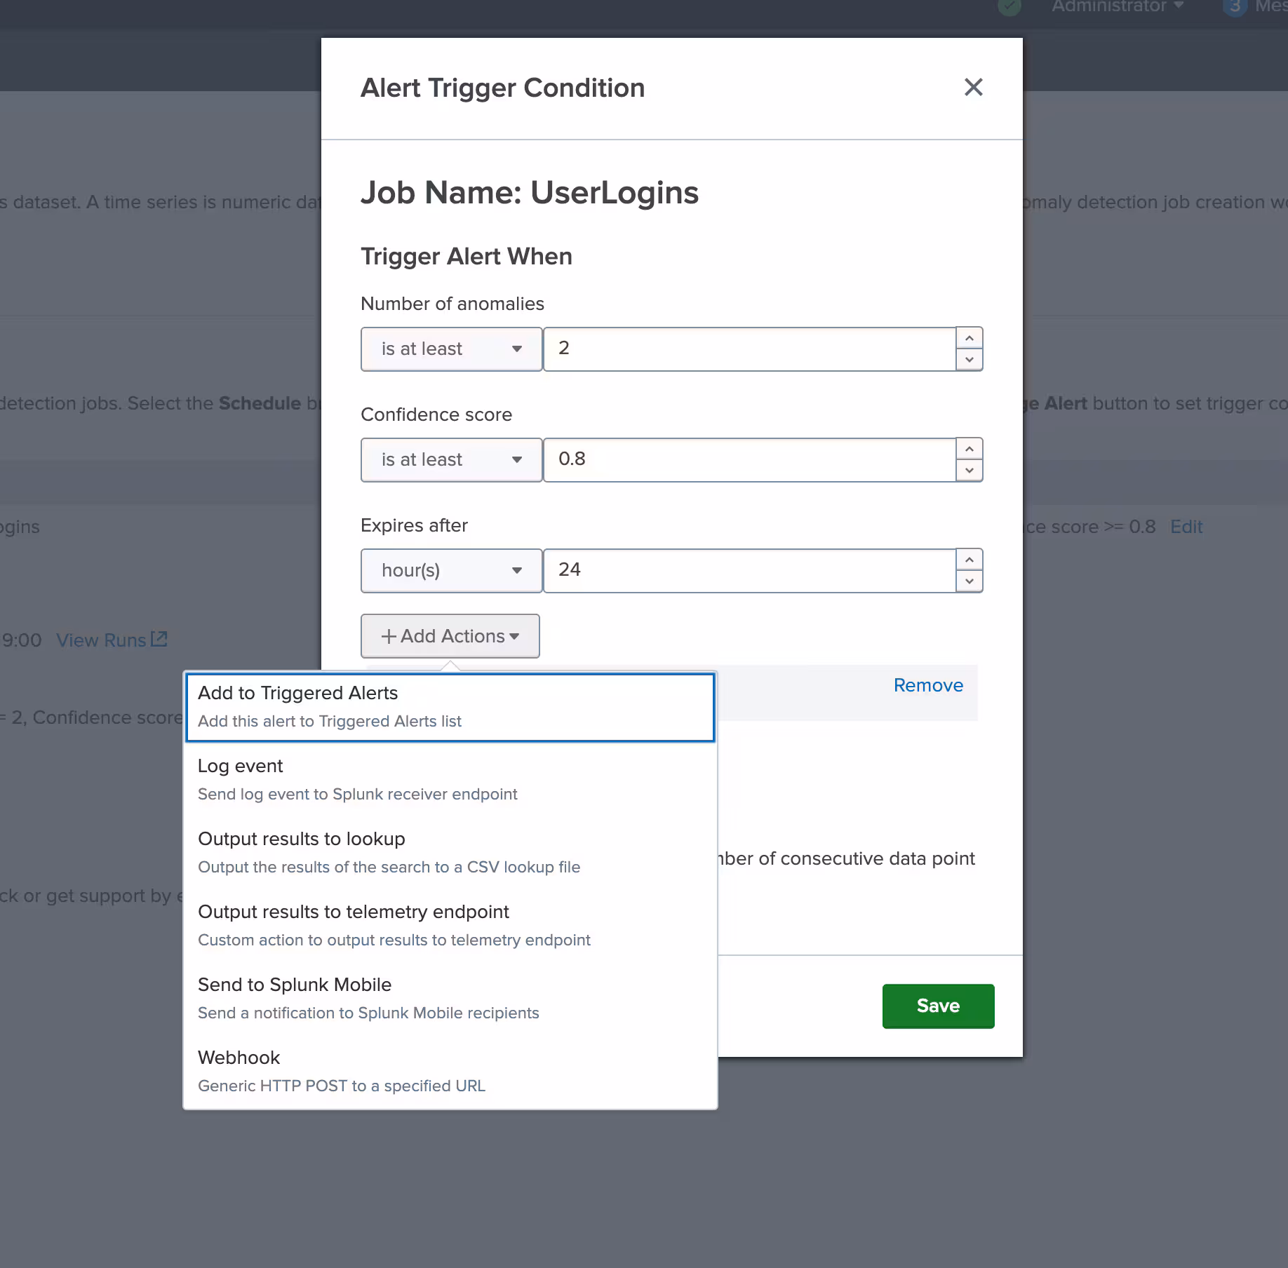Increase the Confidence score value
1288x1268 pixels.
click(969, 449)
